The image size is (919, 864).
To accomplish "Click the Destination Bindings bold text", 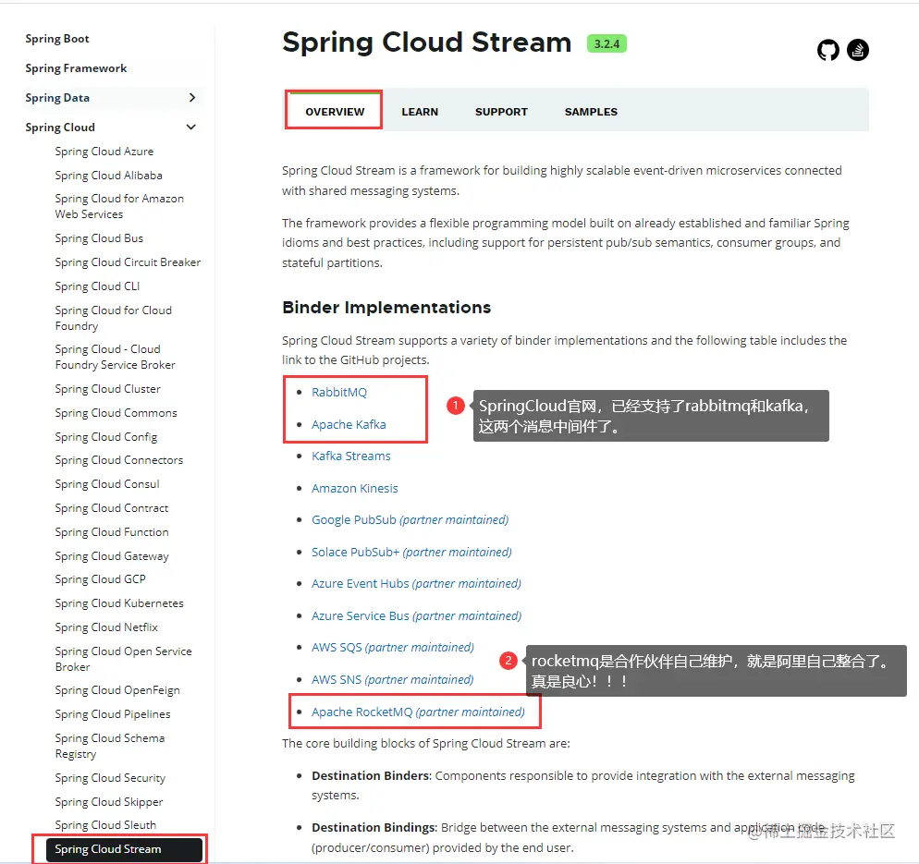I will [374, 828].
